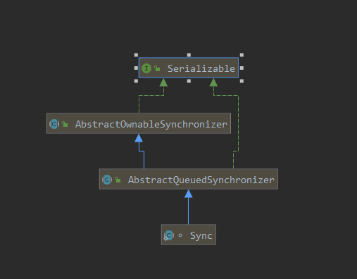Select the right green arrowhead under Serializable
Screen dimensions: 357x279
[213, 82]
